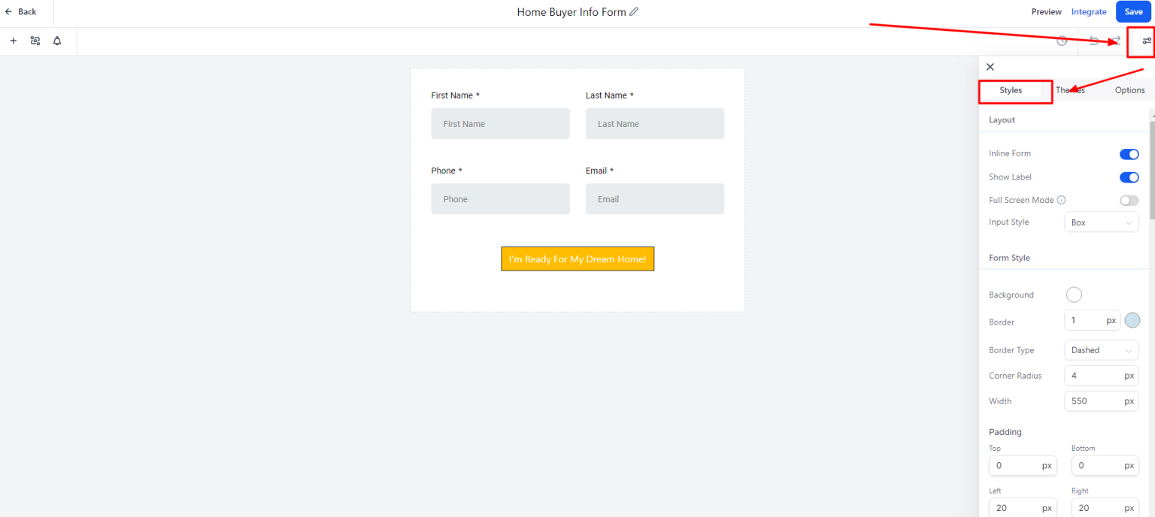The image size is (1155, 517).
Task: Disable the Inline Form toggle
Action: 1129,153
